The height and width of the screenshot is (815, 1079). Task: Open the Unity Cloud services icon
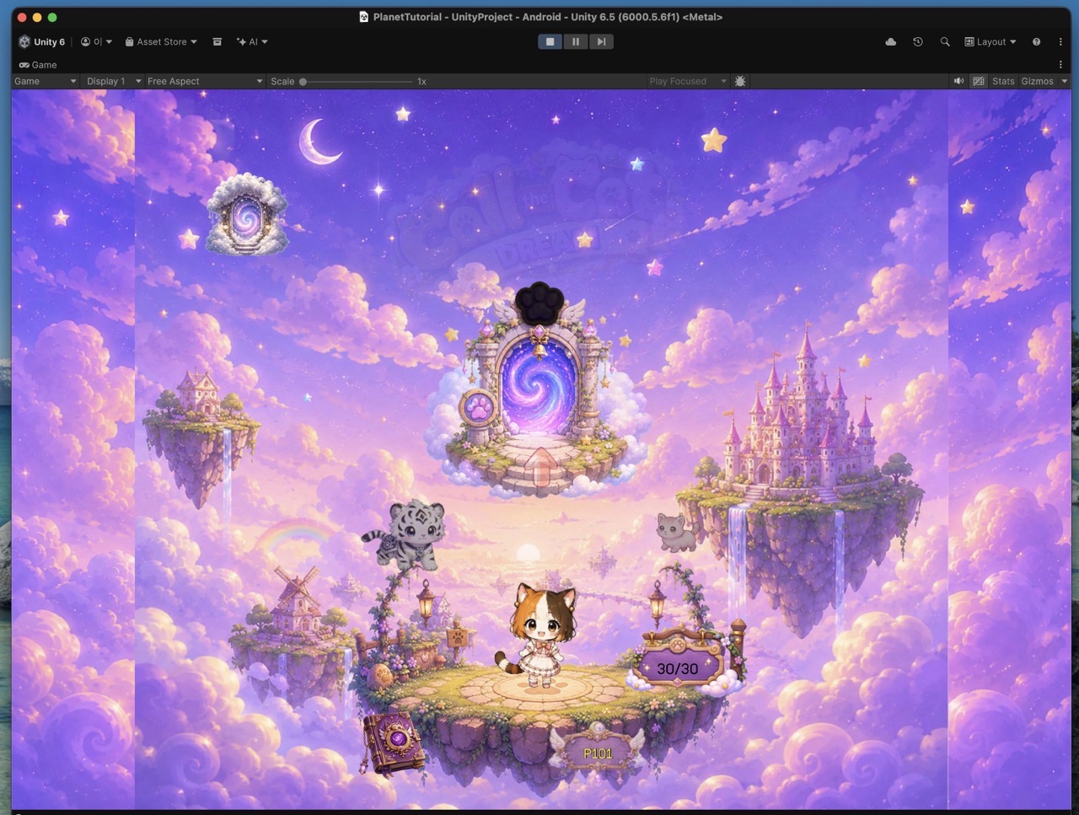coord(890,41)
